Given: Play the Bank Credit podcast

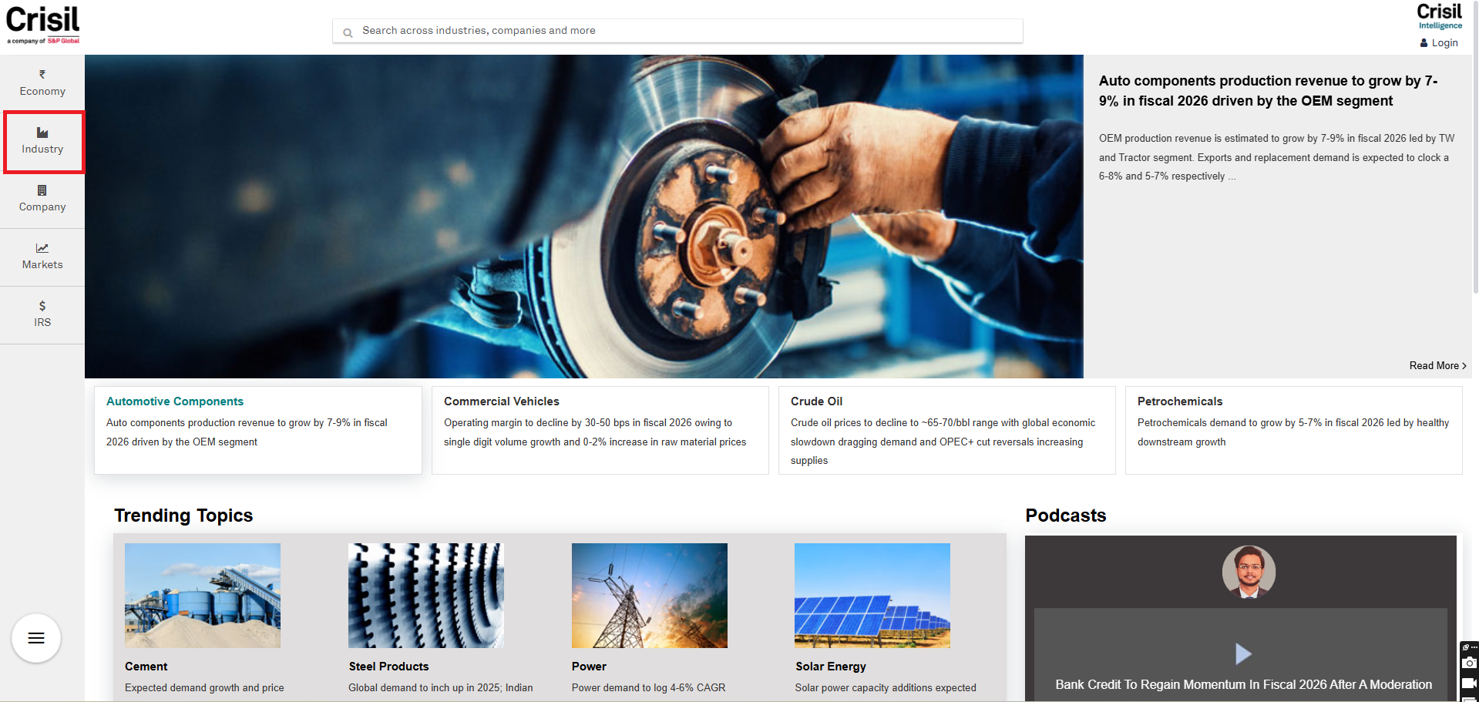Looking at the screenshot, I should point(1242,653).
